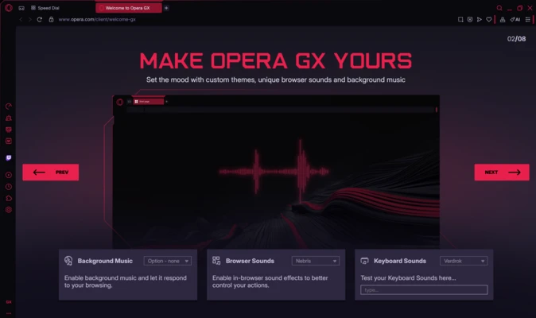Screen dimensions: 536x318
Task: Open the Keyboard Sounds Verdrok dropdown
Action: coord(464,261)
